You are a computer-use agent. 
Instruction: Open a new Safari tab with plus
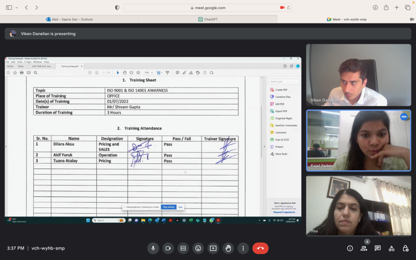pyautogui.click(x=396, y=7)
